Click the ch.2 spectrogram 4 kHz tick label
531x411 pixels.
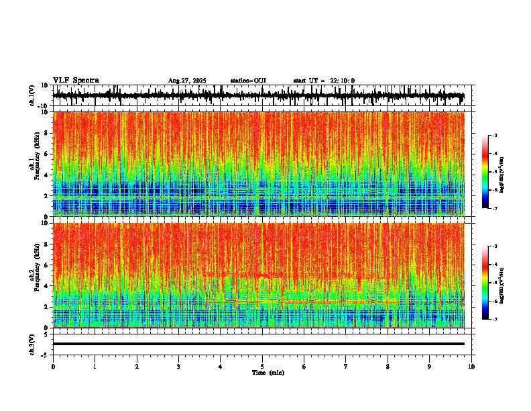tap(47, 286)
